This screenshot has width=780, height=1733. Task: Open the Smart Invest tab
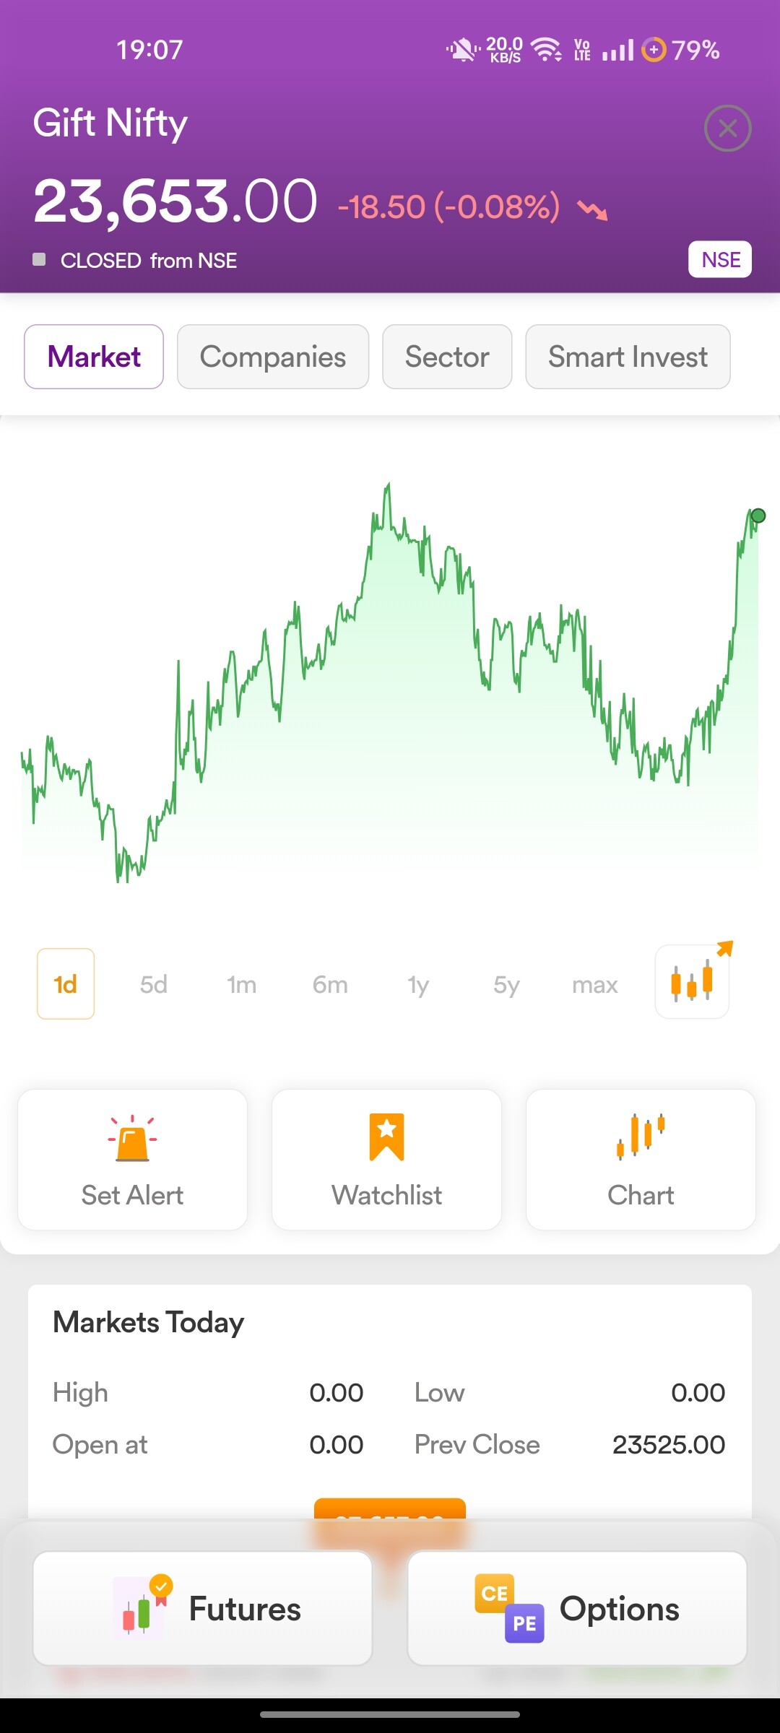click(628, 357)
